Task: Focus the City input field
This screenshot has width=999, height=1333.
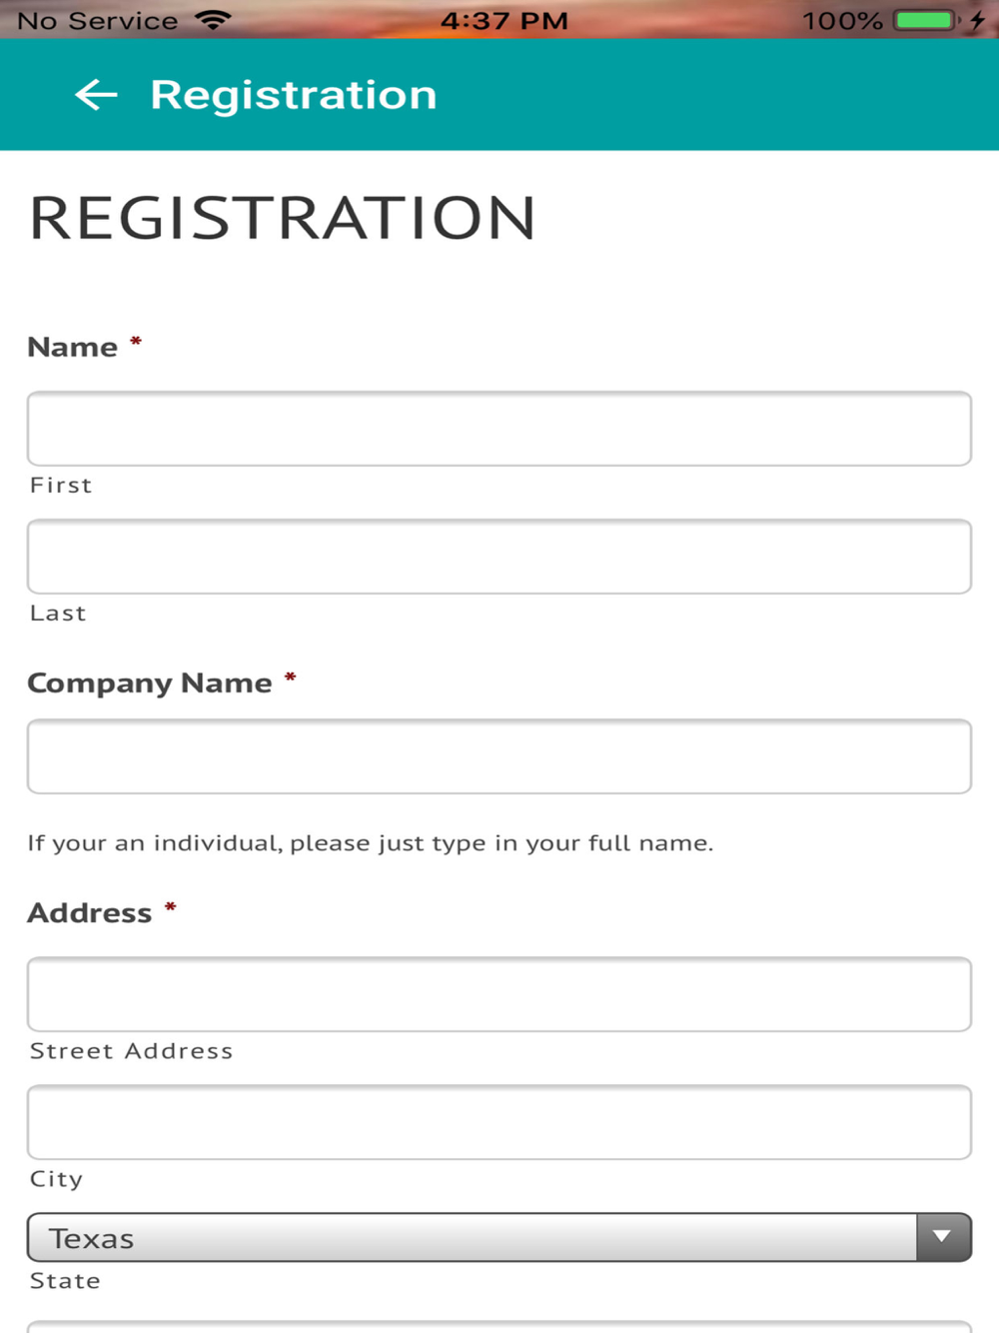Action: click(499, 1122)
